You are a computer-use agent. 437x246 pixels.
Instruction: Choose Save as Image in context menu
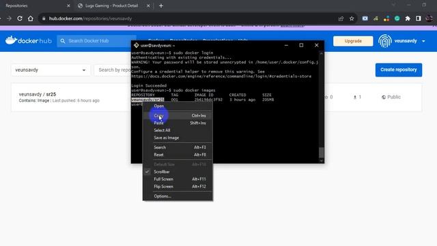[178, 138]
